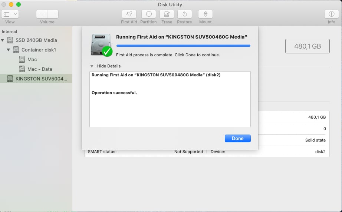
Task: Click the First Aid complete message
Action: point(168,55)
